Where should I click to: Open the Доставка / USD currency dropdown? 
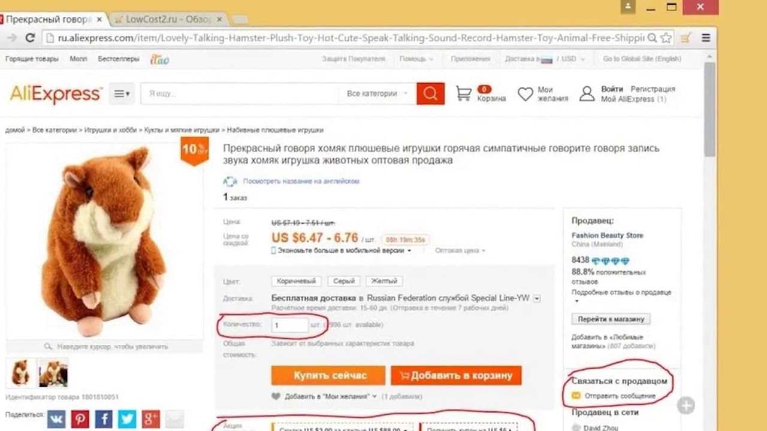click(x=545, y=59)
